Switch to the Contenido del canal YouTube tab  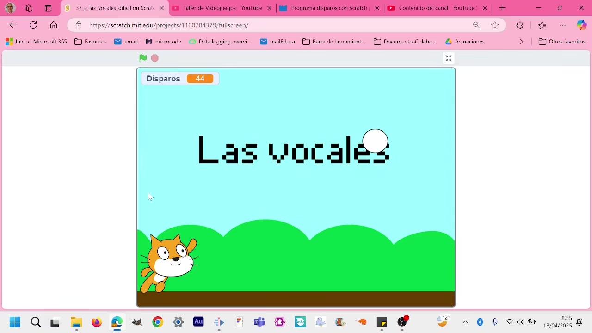tap(438, 8)
